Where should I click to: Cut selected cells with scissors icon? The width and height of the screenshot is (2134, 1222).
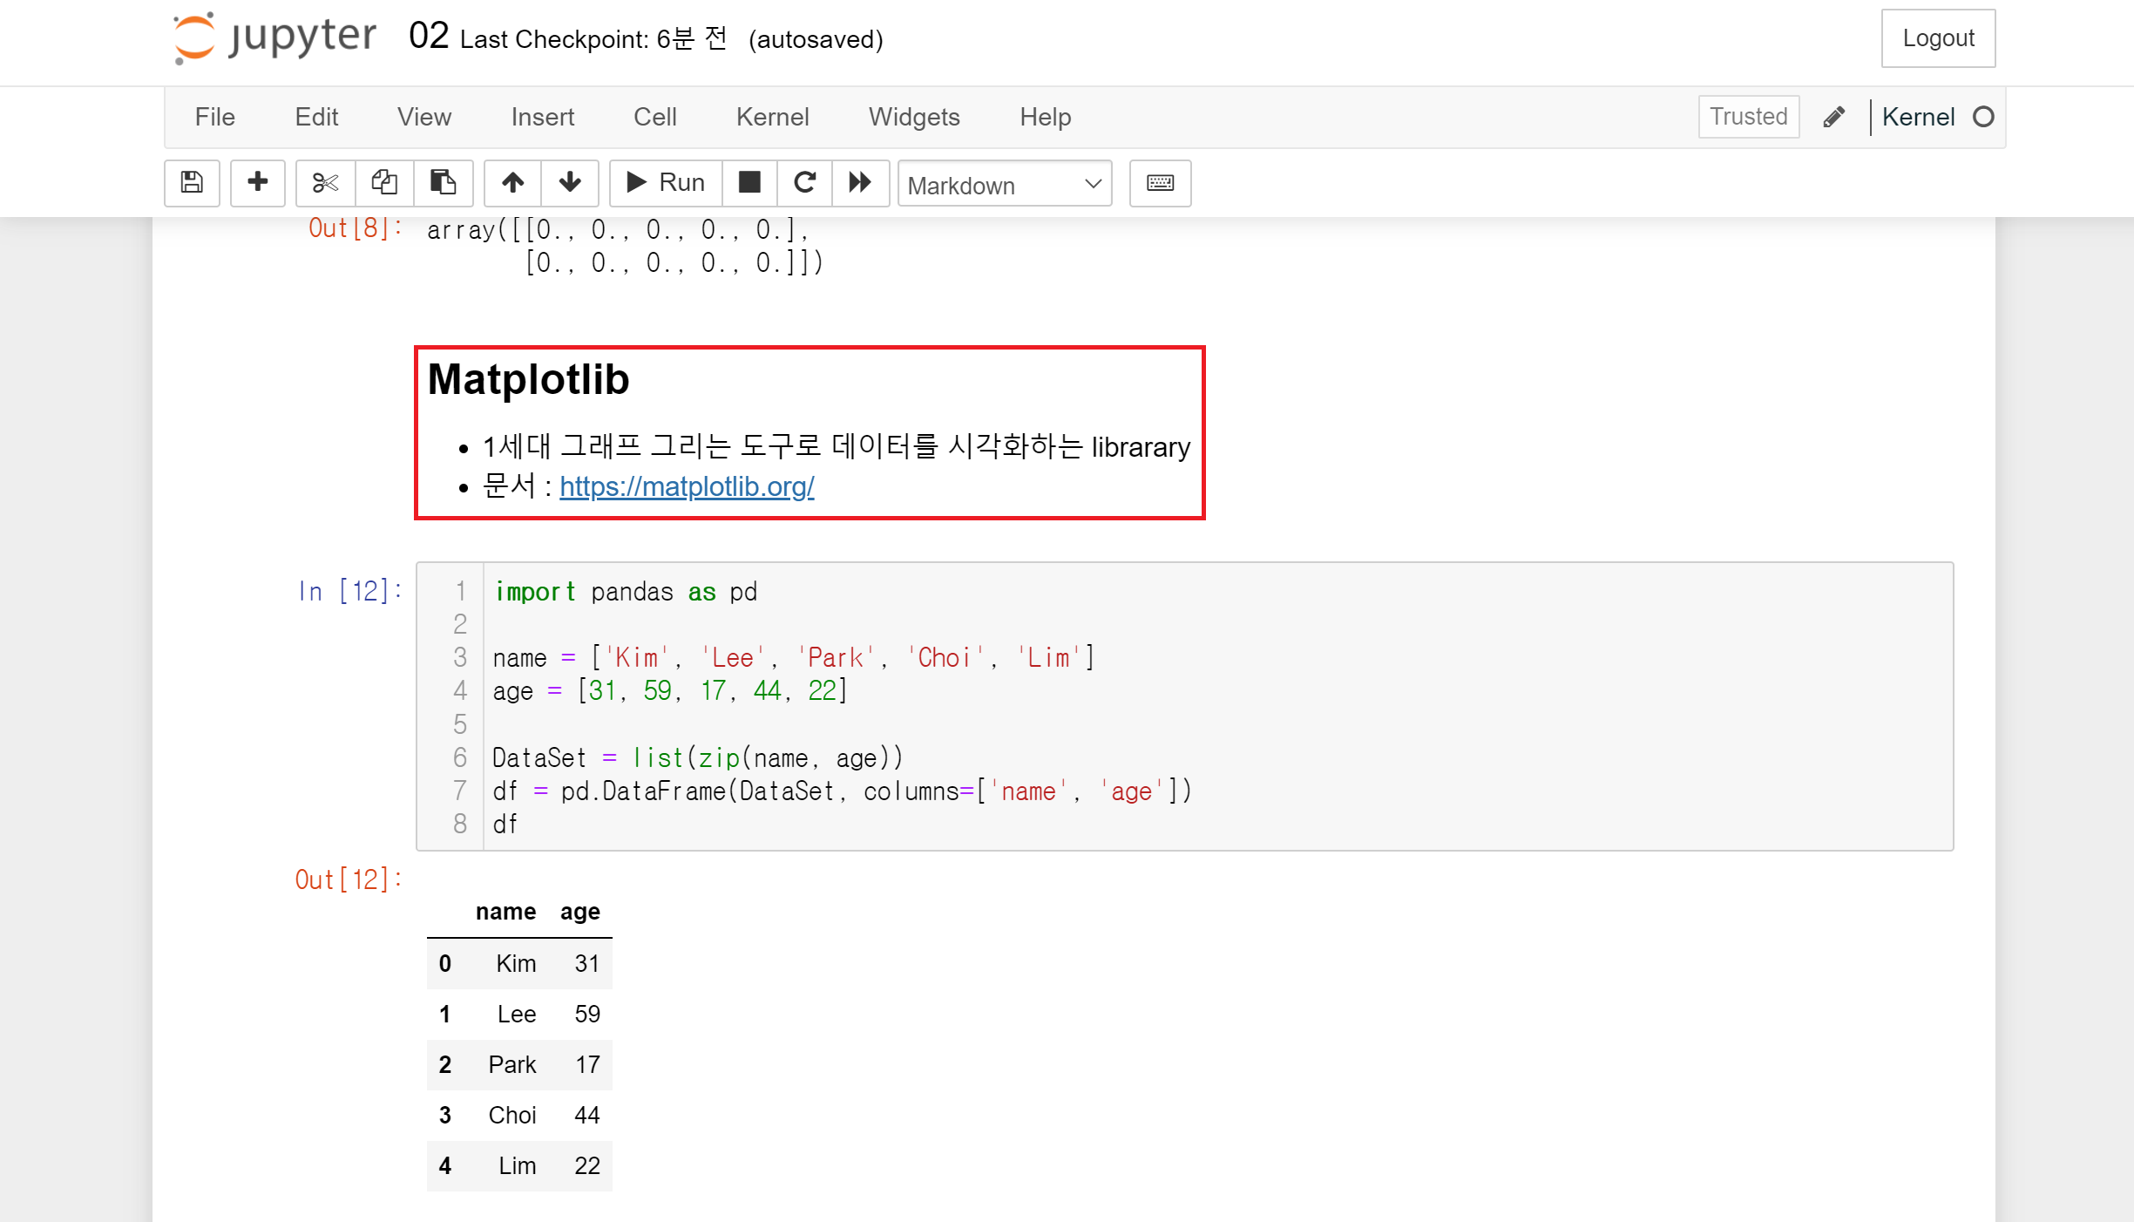click(325, 182)
